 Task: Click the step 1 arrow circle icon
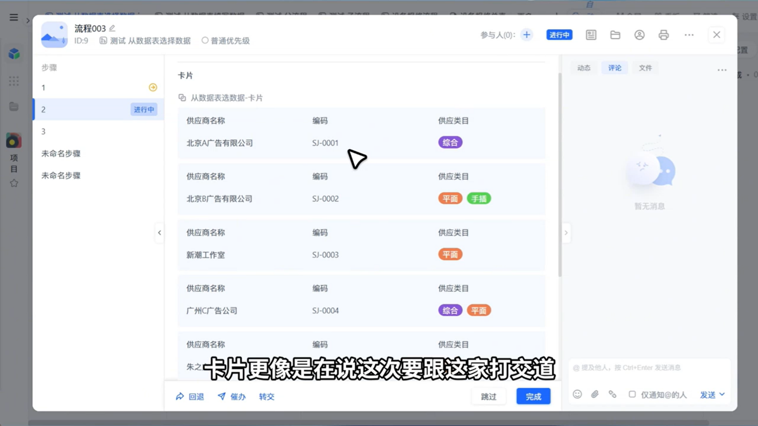click(x=153, y=88)
